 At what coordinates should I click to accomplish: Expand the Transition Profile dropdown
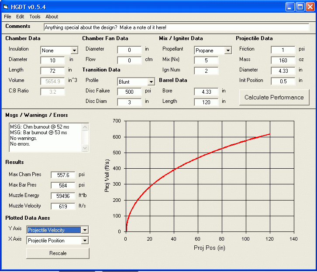pyautogui.click(x=151, y=82)
